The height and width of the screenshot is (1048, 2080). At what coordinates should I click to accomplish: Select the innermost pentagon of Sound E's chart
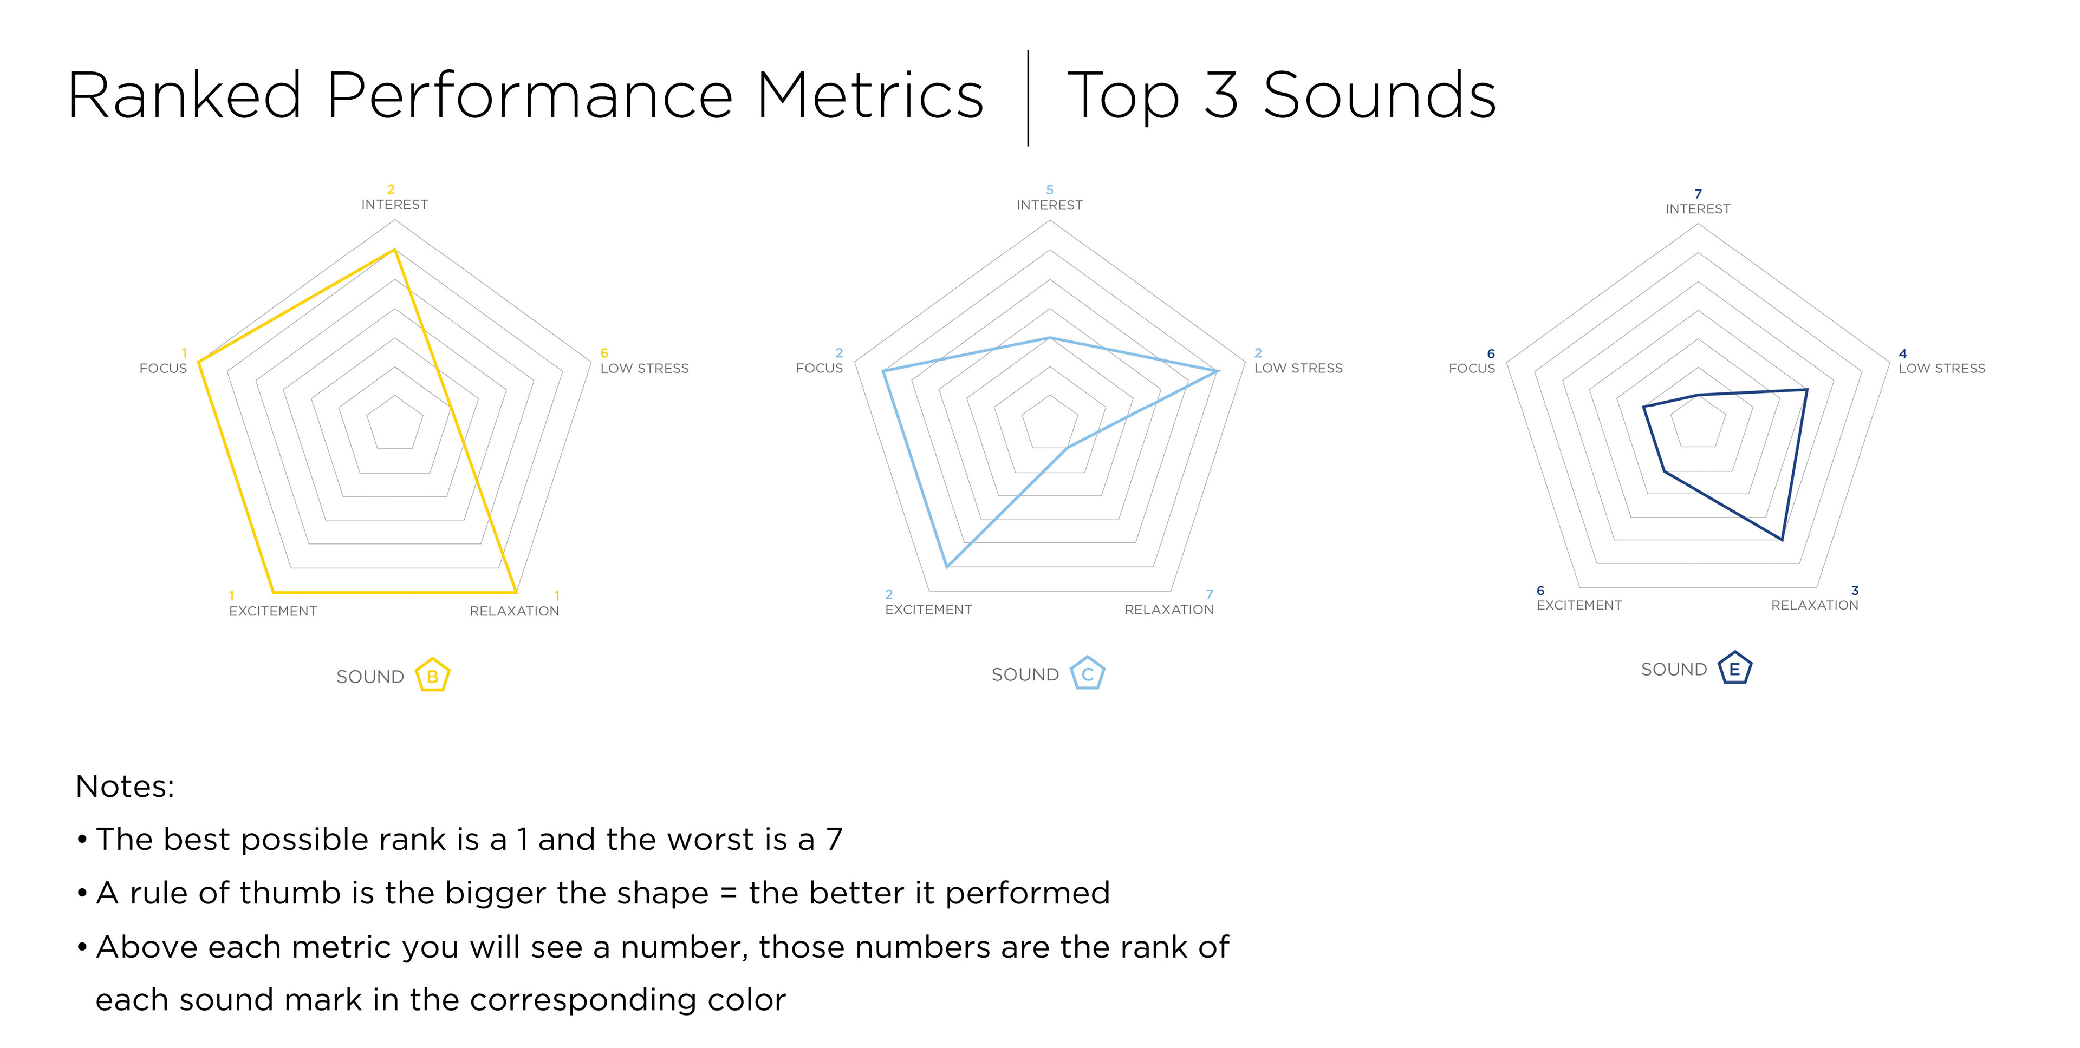point(1698,423)
